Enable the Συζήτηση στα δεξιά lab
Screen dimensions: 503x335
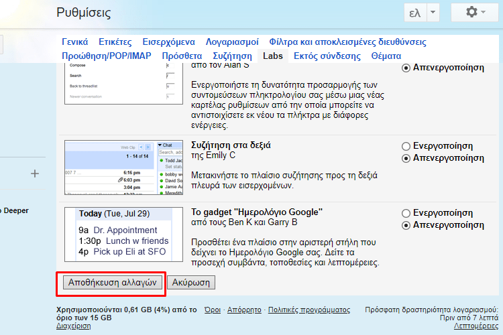pos(406,146)
